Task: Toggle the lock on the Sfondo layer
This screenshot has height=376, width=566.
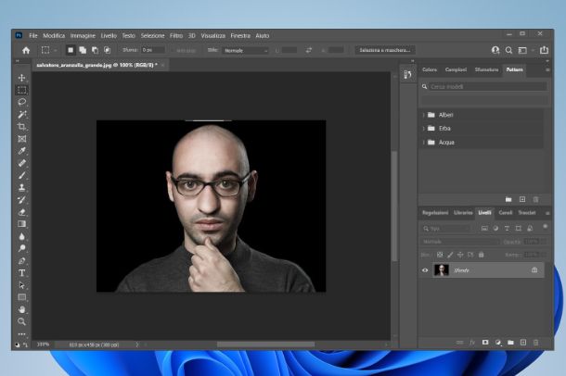Action: (534, 270)
